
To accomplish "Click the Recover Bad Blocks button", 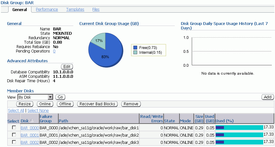I will click(x=97, y=104).
